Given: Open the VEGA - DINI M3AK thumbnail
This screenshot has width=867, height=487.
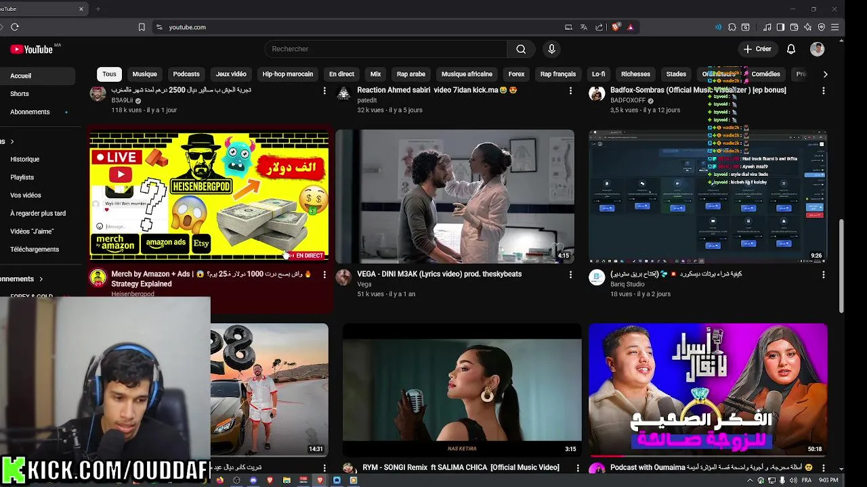Looking at the screenshot, I should [x=455, y=196].
